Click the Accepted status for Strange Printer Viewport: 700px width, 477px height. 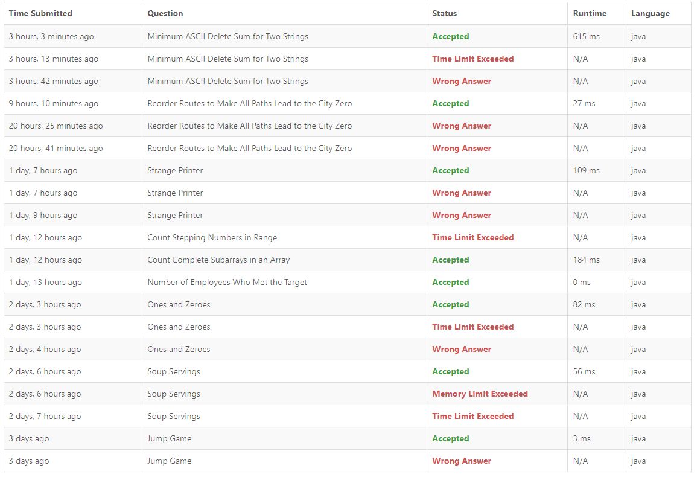pyautogui.click(x=450, y=171)
